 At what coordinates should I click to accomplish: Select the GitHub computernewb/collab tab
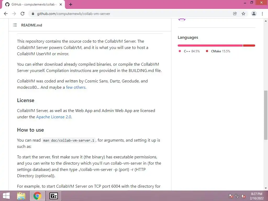pyautogui.click(x=33, y=4)
